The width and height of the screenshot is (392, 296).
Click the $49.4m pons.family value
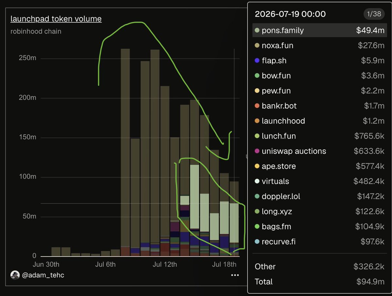coord(370,30)
